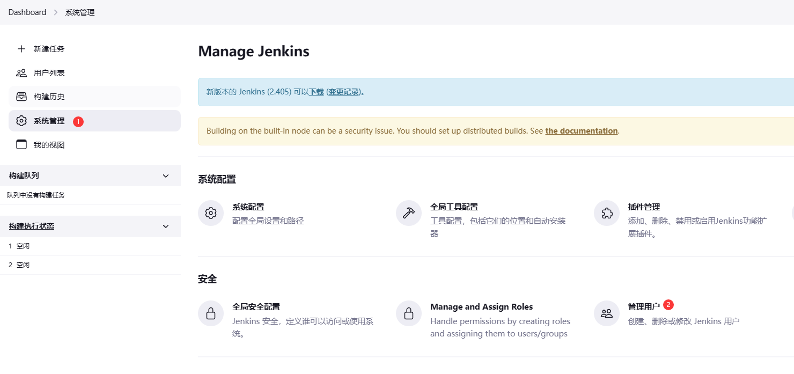
Task: Click the plus icon for 新建任务
Action: (21, 49)
